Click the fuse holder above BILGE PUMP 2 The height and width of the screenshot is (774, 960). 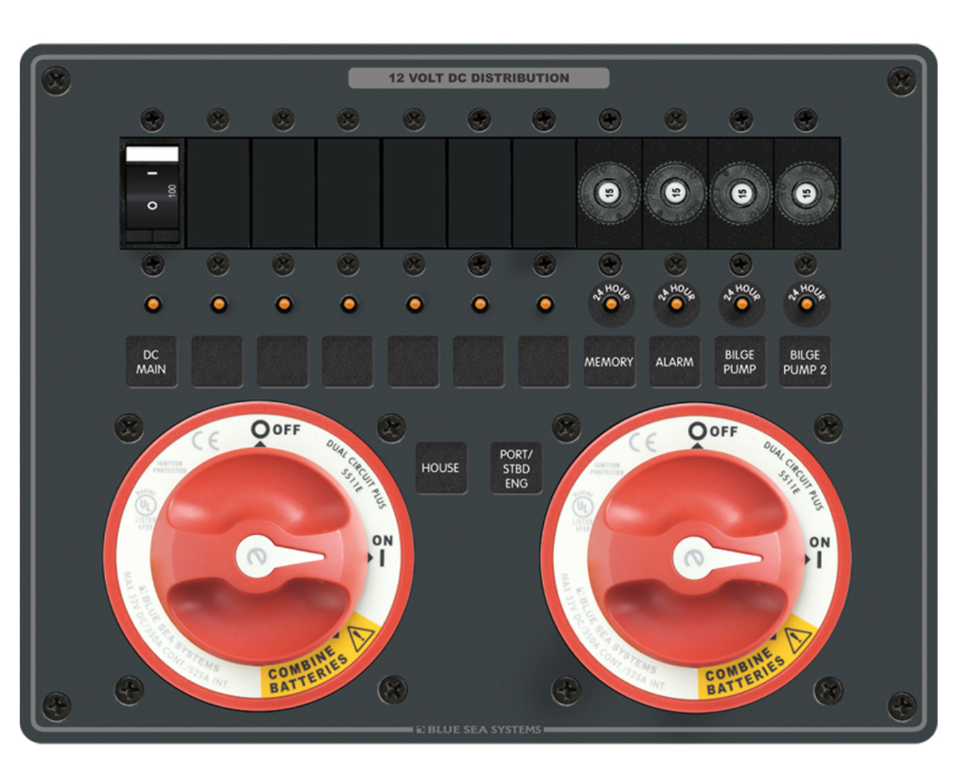coord(806,193)
